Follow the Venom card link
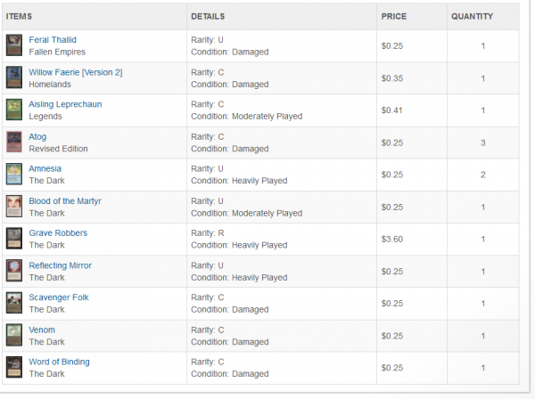Image resolution: width=535 pixels, height=399 pixels. (42, 330)
